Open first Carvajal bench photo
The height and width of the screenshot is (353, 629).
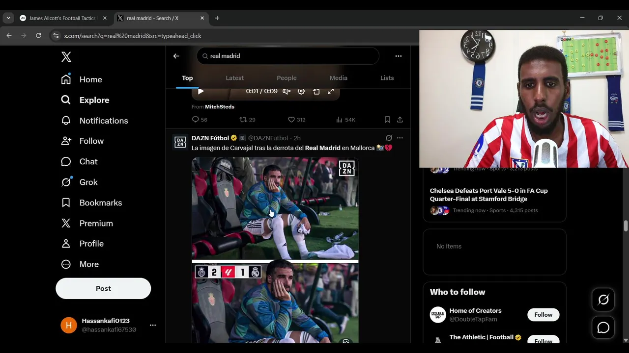275,208
